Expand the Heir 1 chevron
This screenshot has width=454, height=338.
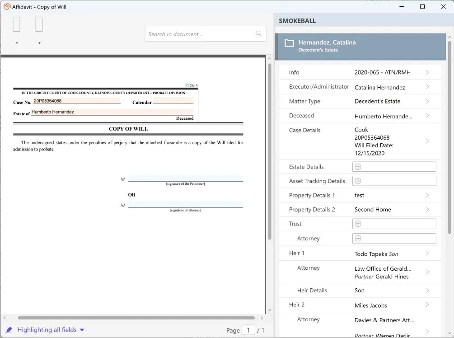click(x=427, y=253)
